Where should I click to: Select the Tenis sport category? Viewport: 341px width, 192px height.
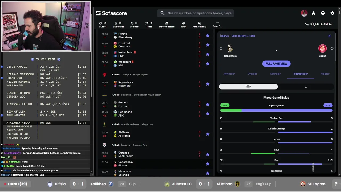coord(149,25)
